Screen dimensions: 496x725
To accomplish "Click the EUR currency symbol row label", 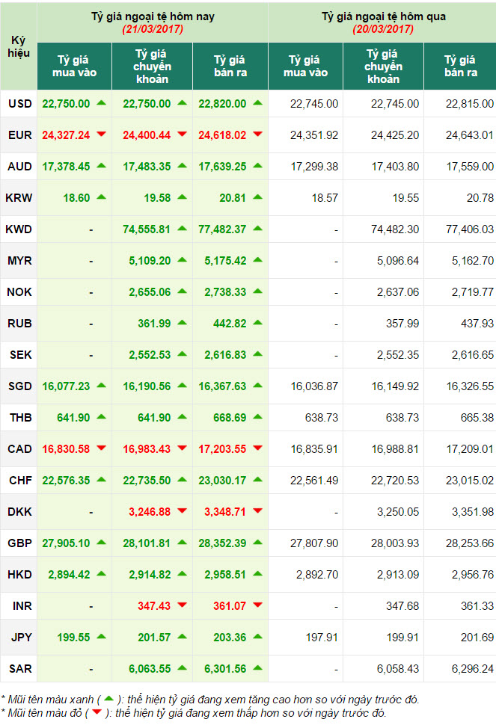I will (x=20, y=135).
